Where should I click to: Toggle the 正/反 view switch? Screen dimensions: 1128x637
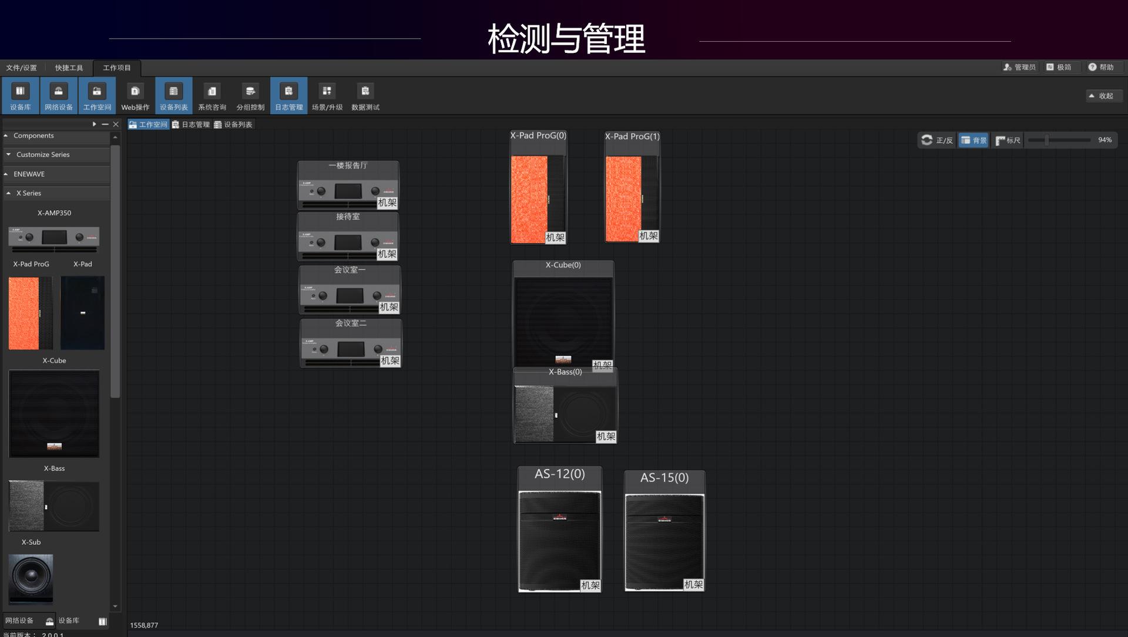pyautogui.click(x=937, y=140)
